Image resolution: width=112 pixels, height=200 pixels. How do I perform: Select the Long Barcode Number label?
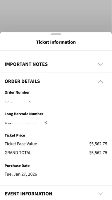(24, 114)
